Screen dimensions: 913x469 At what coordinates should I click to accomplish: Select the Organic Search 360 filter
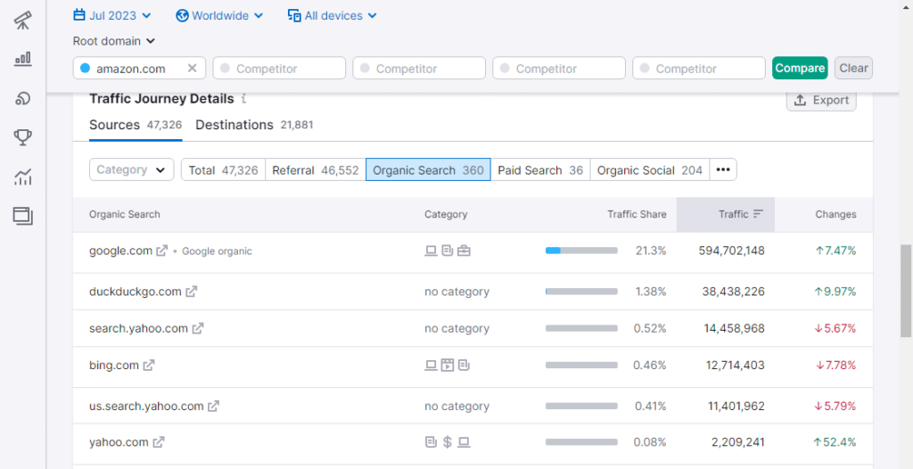[x=428, y=169]
